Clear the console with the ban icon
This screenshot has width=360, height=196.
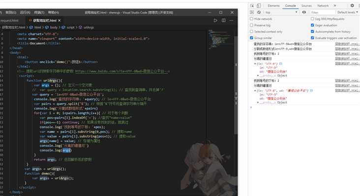pos(259,12)
